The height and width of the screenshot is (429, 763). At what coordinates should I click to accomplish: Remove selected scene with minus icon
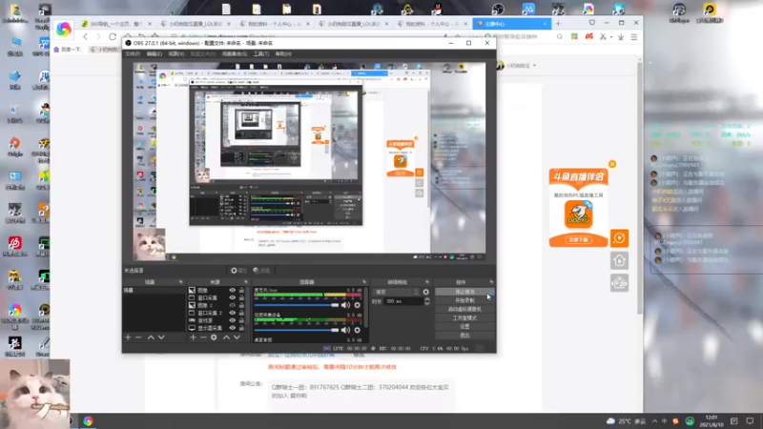point(138,337)
